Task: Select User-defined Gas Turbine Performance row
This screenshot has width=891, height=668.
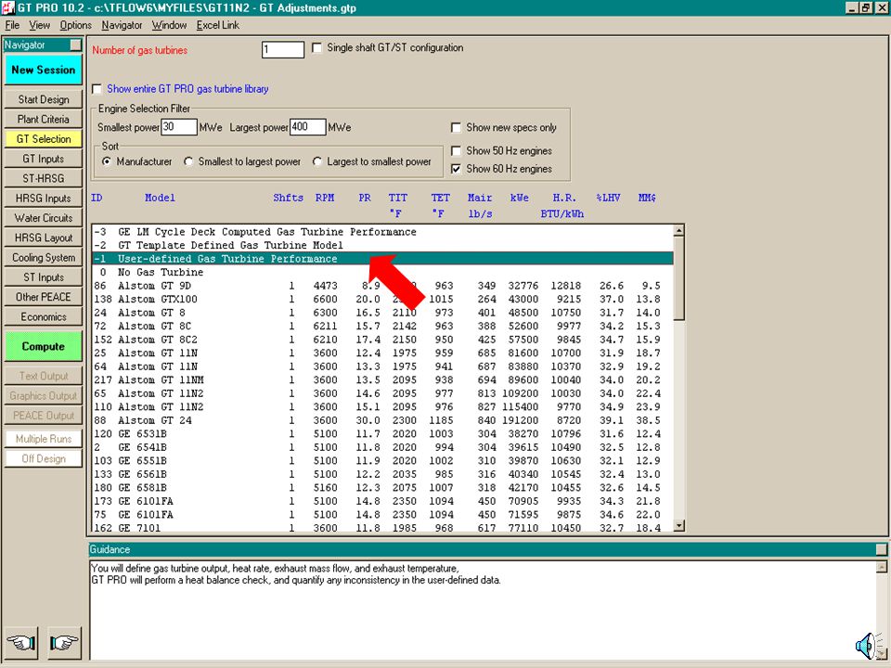Action: 381,259
